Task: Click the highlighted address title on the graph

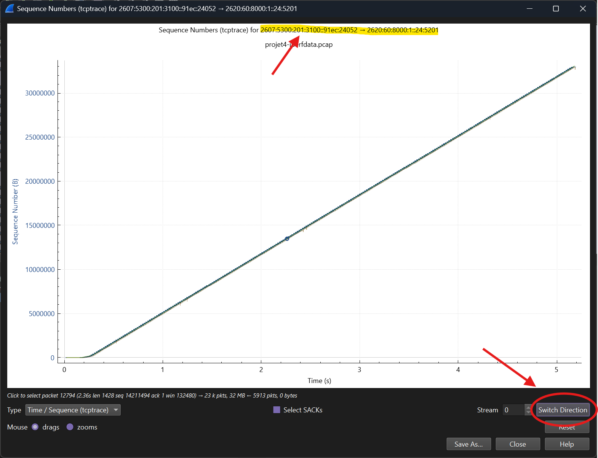Action: tap(349, 30)
